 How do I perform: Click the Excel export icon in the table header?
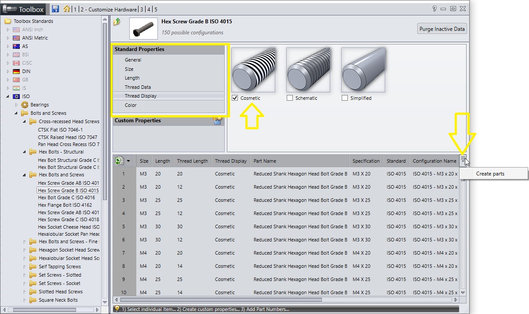tap(119, 161)
